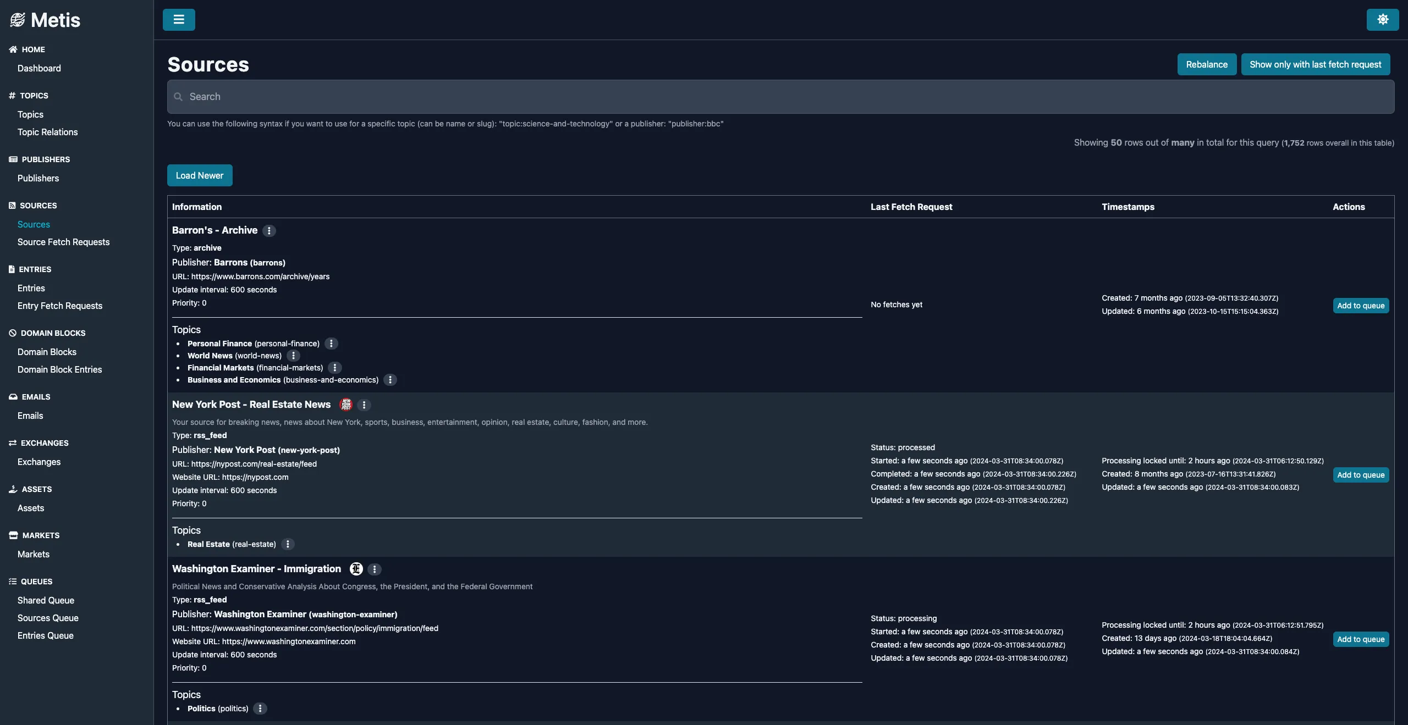Image resolution: width=1408 pixels, height=725 pixels.
Task: Open Personal Finance topic options menu
Action: [331, 344]
